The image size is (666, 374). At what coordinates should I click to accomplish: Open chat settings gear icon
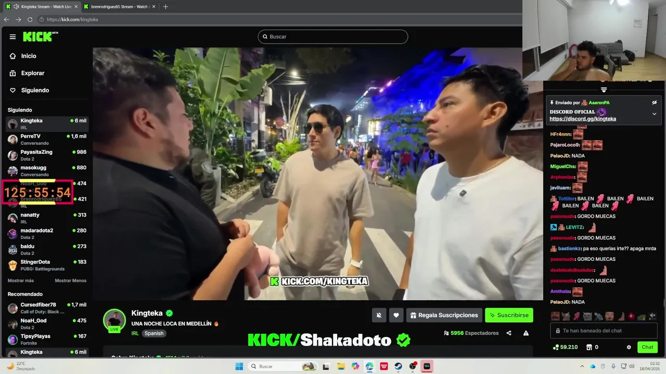click(629, 347)
